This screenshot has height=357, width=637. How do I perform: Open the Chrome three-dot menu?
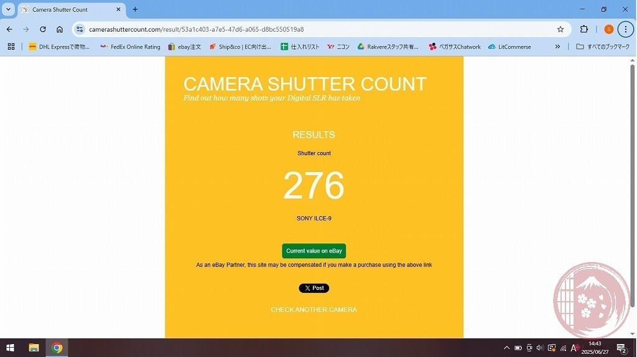pos(626,29)
